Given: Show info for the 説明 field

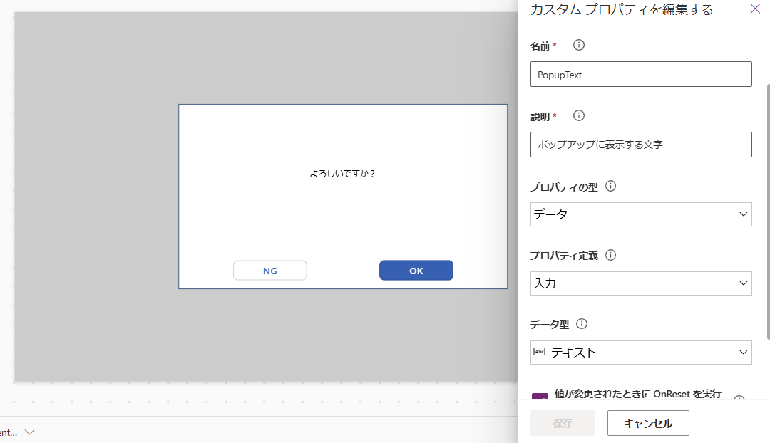Looking at the screenshot, I should (x=579, y=115).
